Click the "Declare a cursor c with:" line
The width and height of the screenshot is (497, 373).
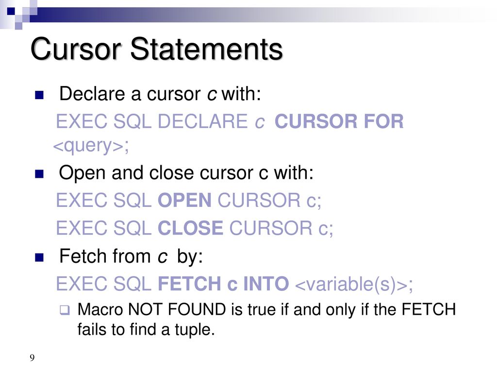160,94
